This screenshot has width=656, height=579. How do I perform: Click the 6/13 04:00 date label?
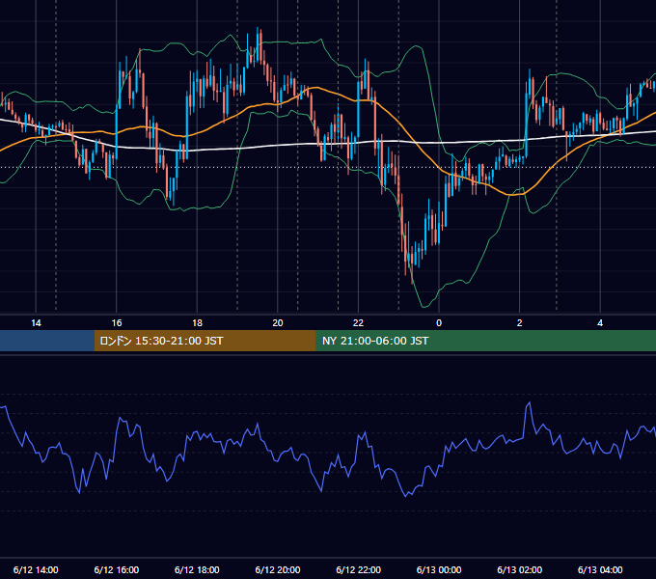[600, 569]
